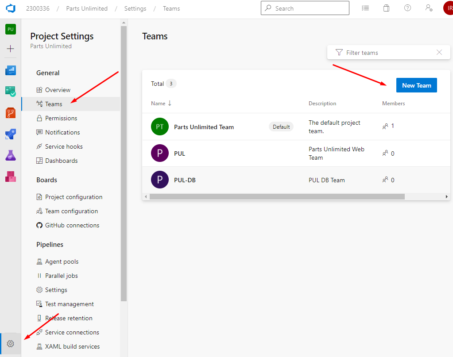Image resolution: width=453 pixels, height=357 pixels.
Task: Click the settings panel vertical scrollbar
Action: click(x=124, y=164)
